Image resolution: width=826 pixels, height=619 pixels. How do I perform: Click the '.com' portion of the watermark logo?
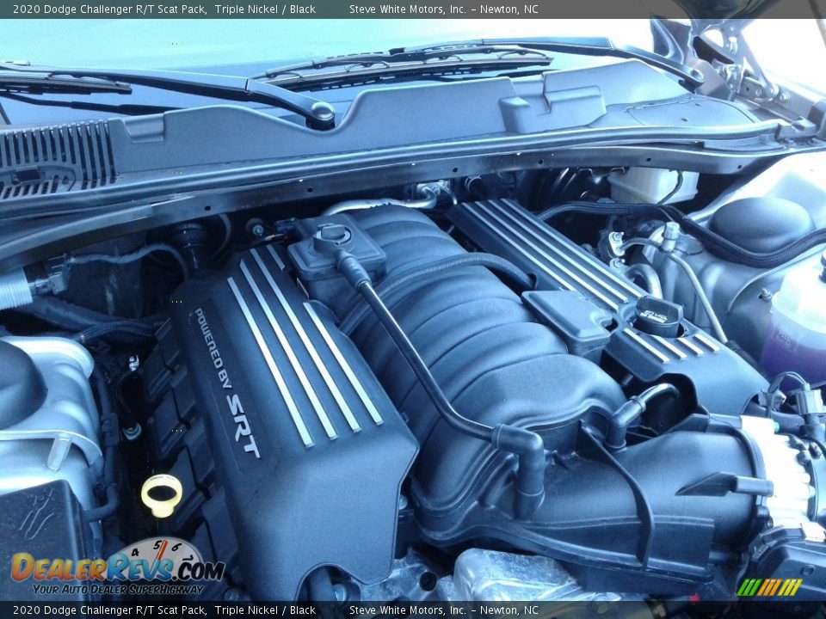pyautogui.click(x=200, y=569)
